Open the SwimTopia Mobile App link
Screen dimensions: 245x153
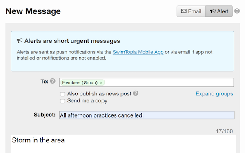pos(138,52)
